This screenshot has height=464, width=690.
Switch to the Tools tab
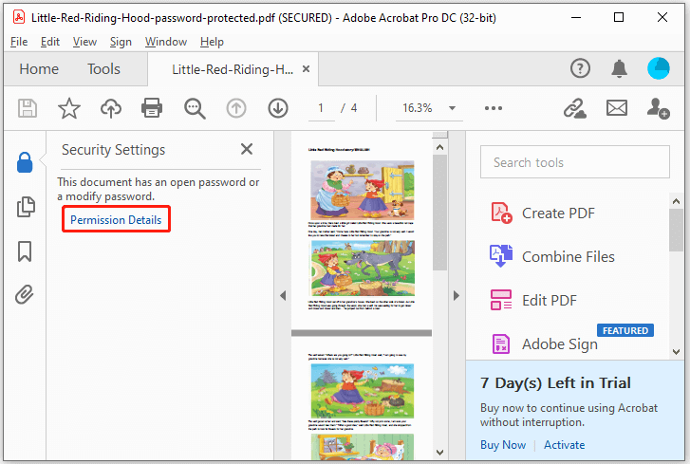(103, 69)
